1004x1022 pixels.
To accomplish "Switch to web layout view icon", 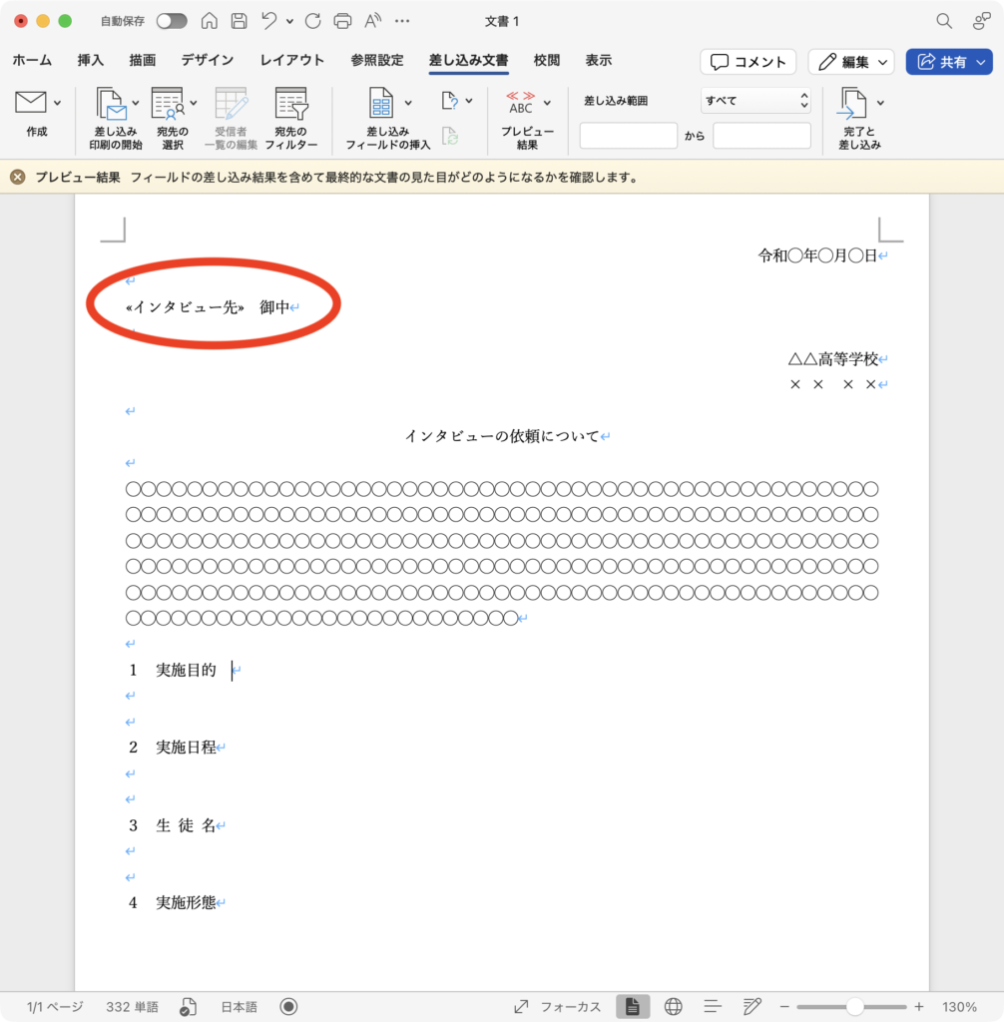I will pyautogui.click(x=673, y=1006).
